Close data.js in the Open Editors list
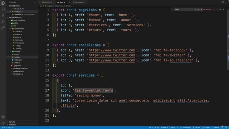The image size is (229, 129). coord(10,11)
